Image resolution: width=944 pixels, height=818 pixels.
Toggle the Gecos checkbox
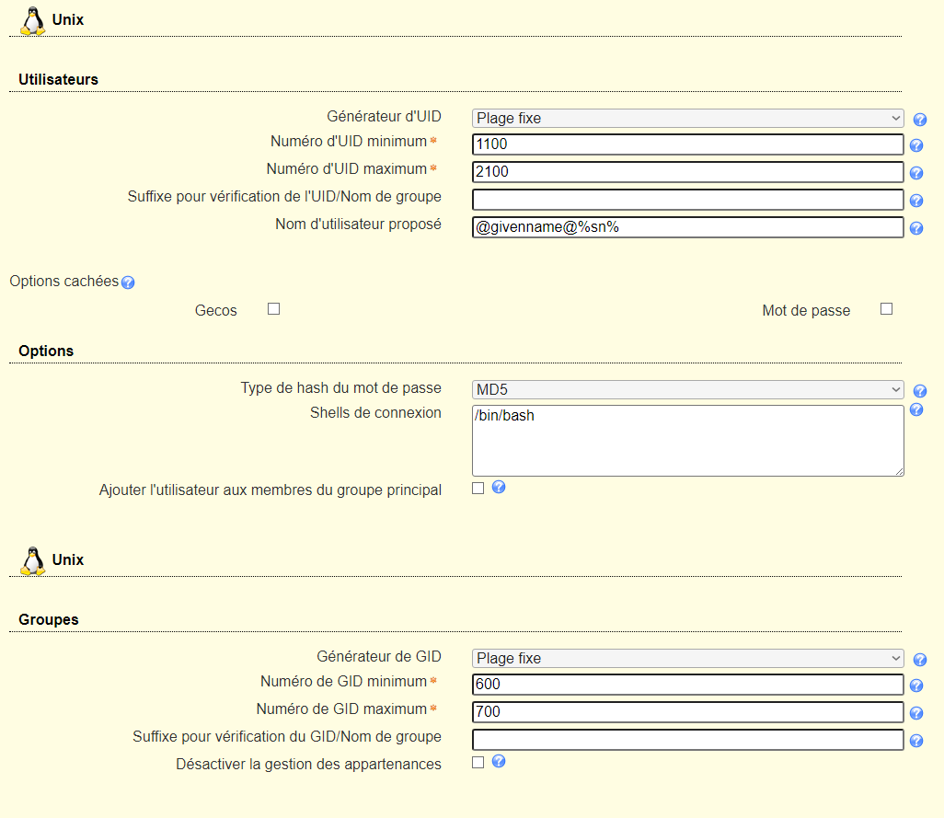coord(273,309)
